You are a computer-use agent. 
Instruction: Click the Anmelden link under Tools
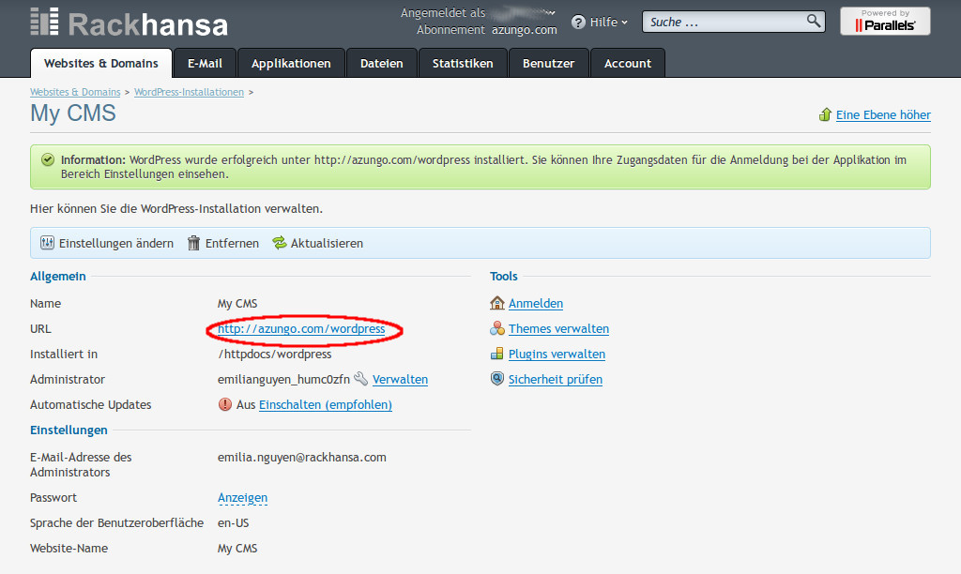tap(536, 303)
